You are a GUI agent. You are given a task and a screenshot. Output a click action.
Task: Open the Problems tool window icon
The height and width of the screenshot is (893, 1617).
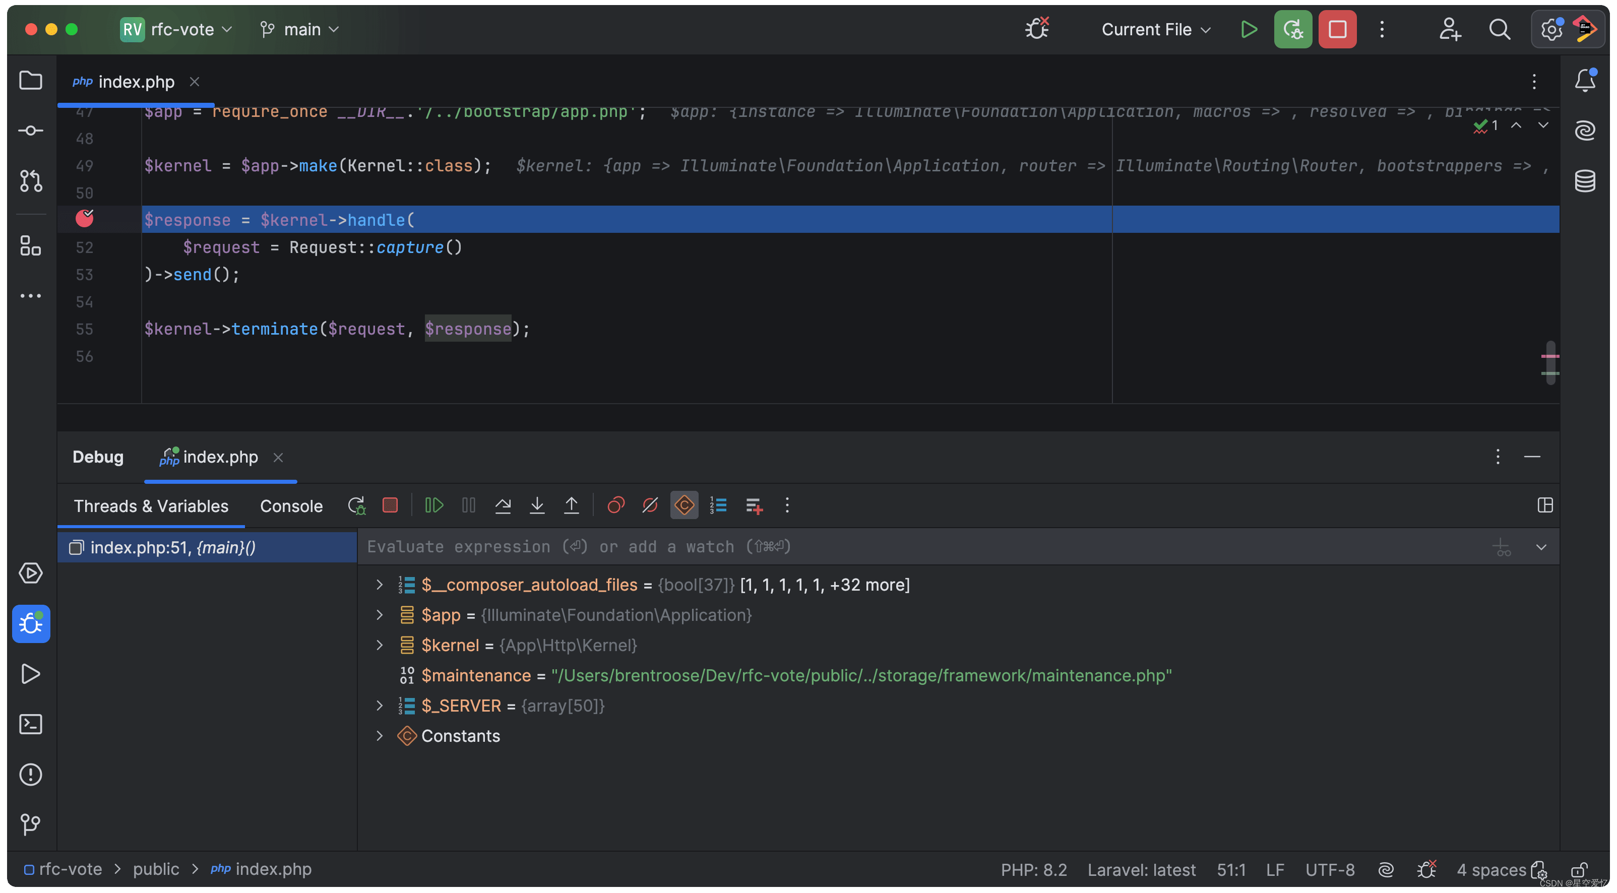pyautogui.click(x=30, y=775)
